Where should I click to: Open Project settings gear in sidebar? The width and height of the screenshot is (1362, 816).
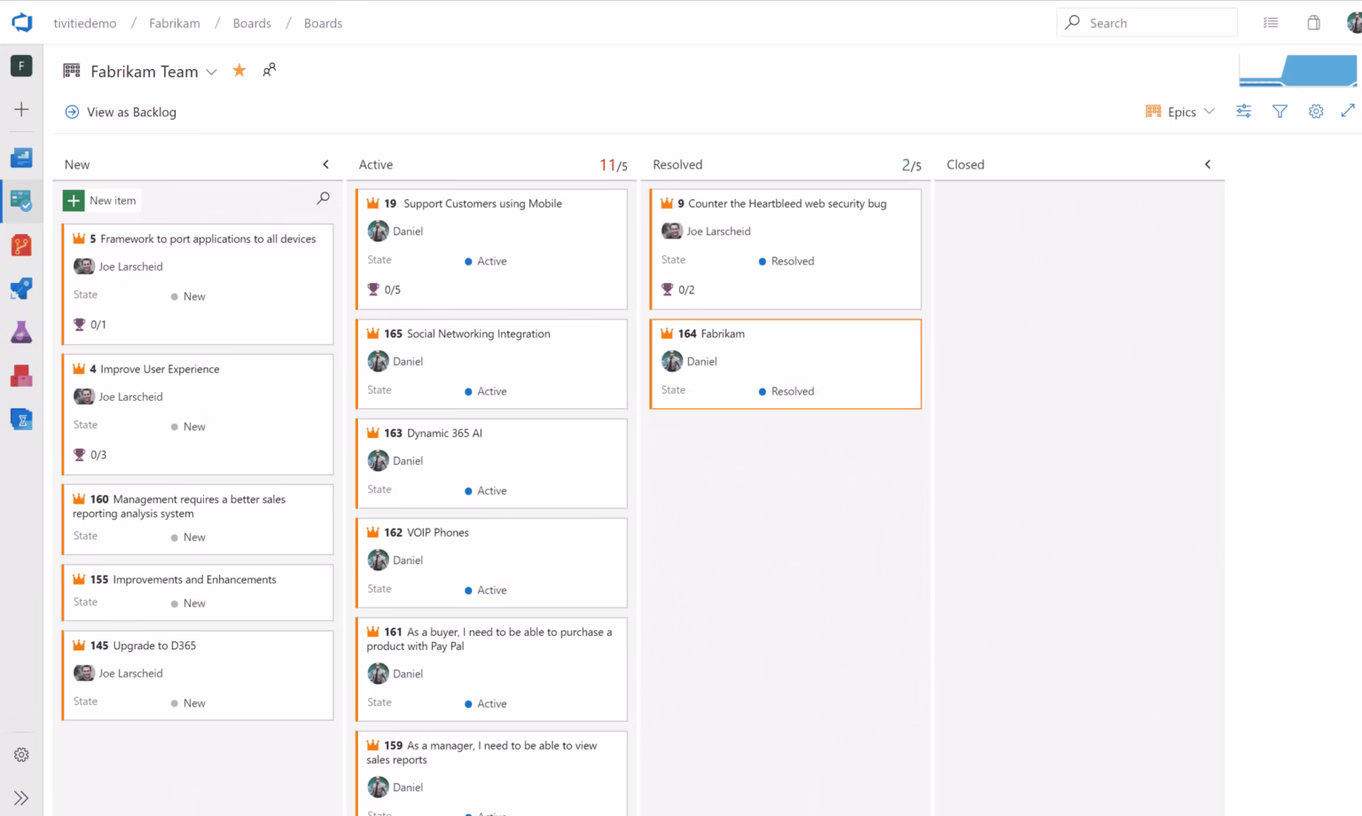click(x=21, y=755)
